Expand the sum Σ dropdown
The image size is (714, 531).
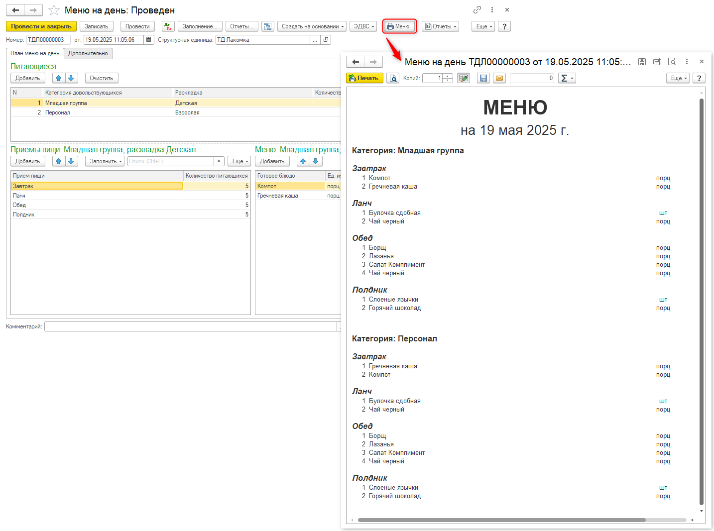567,78
